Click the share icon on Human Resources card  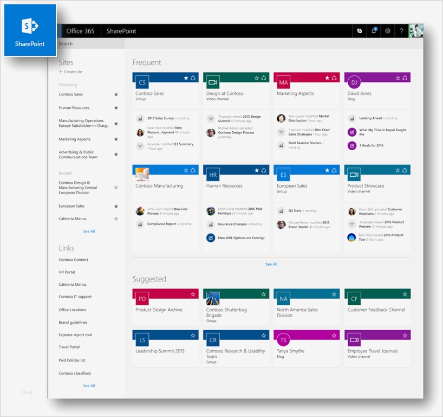pyautogui.click(x=264, y=170)
